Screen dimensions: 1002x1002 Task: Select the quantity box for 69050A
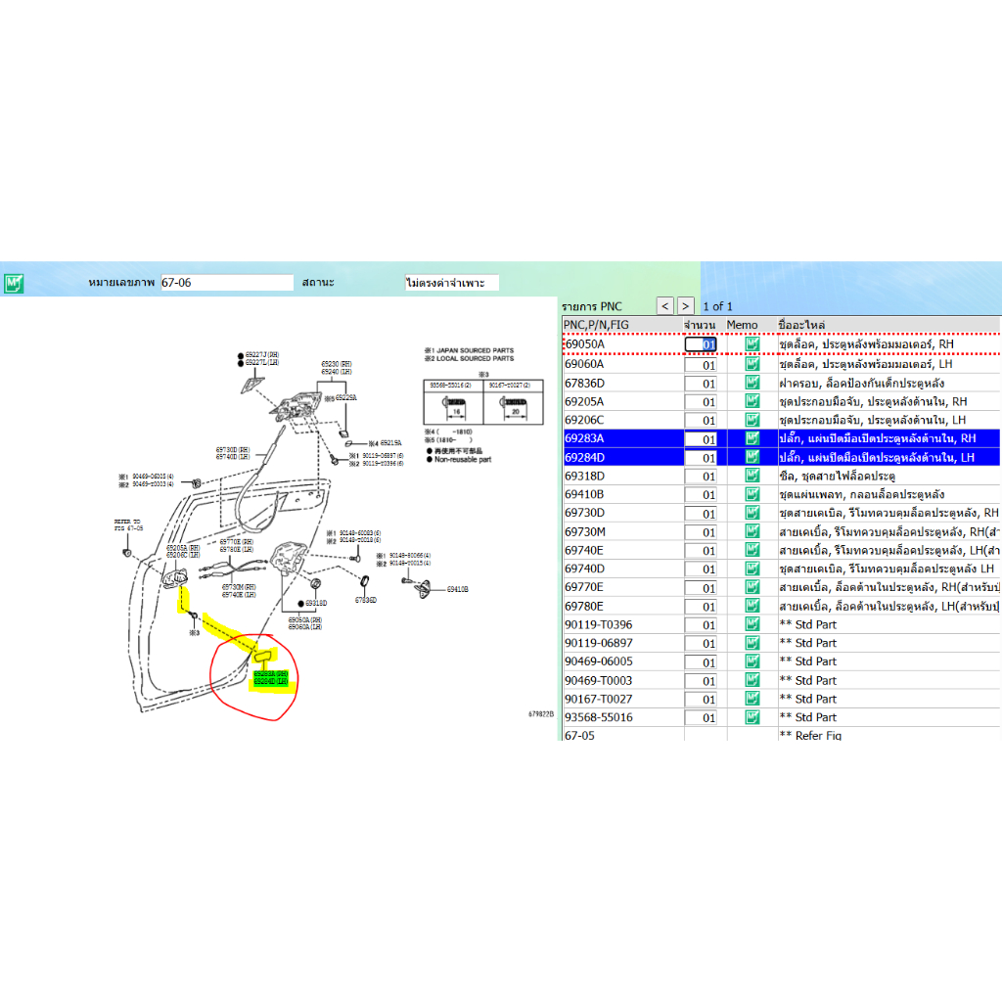coord(701,344)
